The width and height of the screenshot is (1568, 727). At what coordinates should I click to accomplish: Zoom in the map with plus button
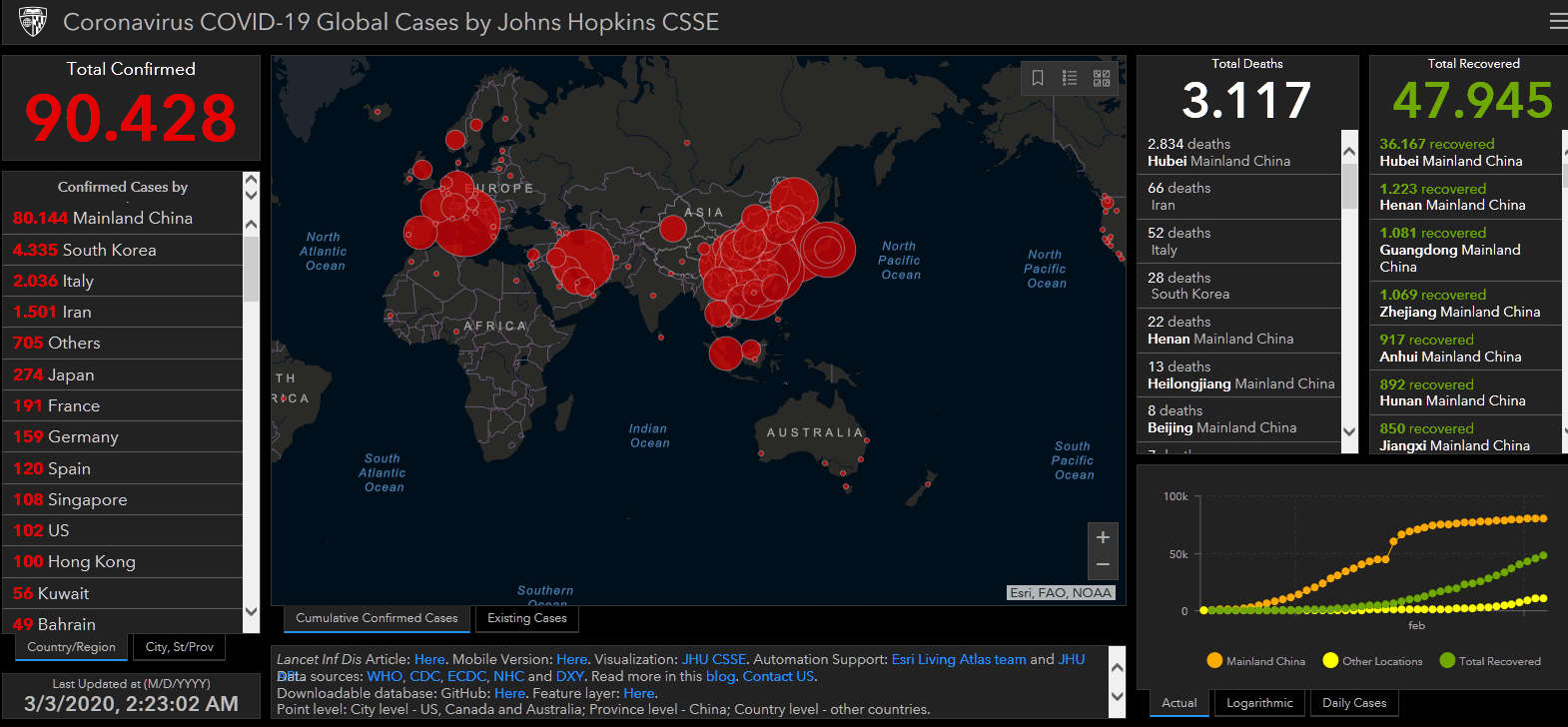click(1103, 537)
